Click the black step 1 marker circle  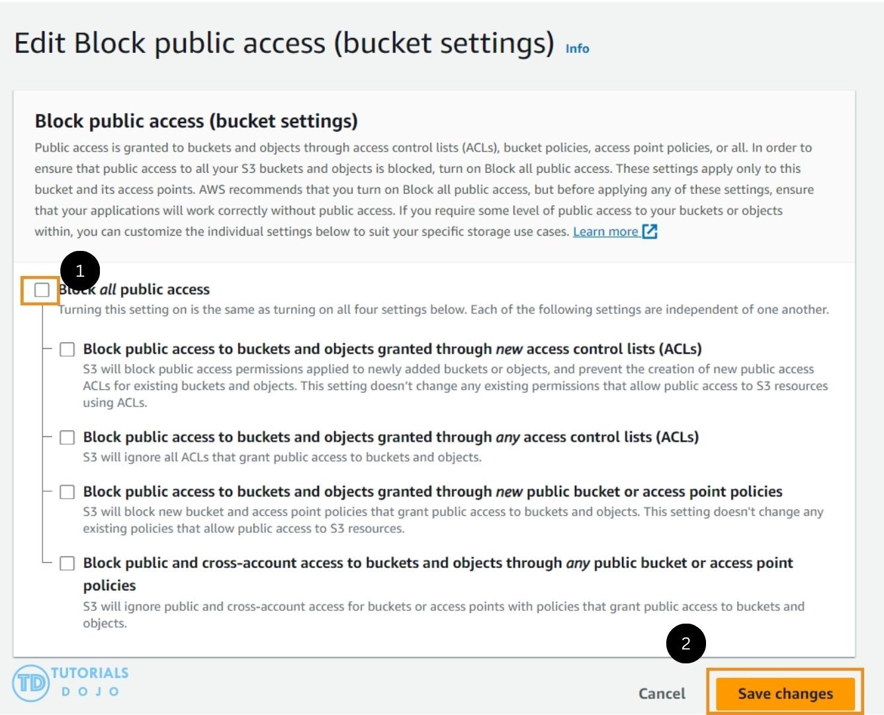point(80,271)
